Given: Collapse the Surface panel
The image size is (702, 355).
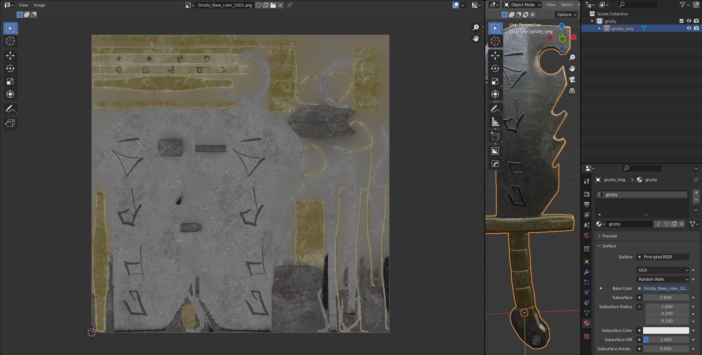Looking at the screenshot, I should tap(647, 246).
